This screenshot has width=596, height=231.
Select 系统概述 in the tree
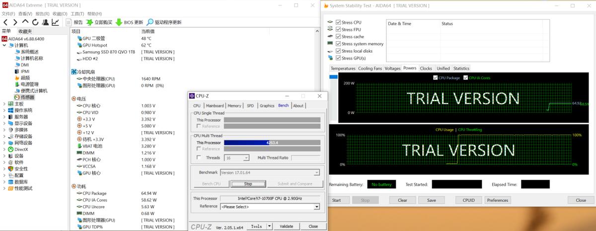(29, 52)
